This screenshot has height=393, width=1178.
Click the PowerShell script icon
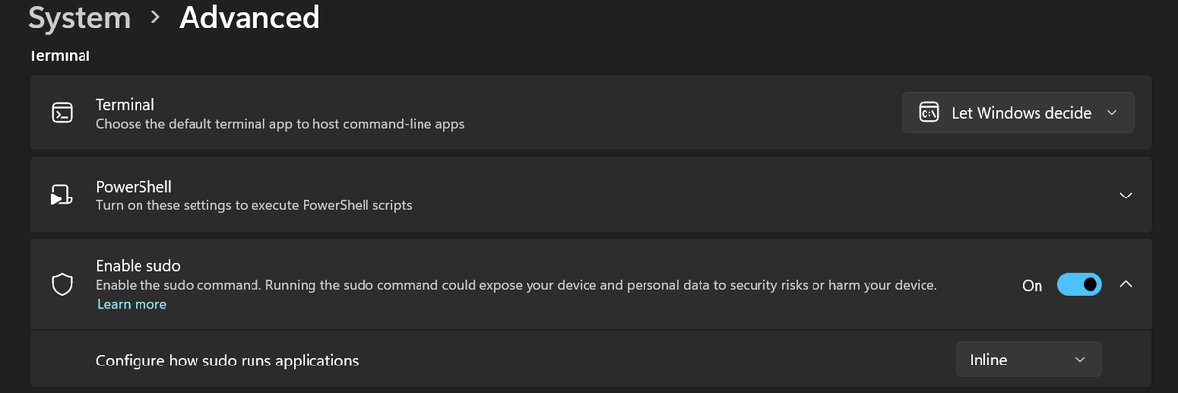pos(62,196)
